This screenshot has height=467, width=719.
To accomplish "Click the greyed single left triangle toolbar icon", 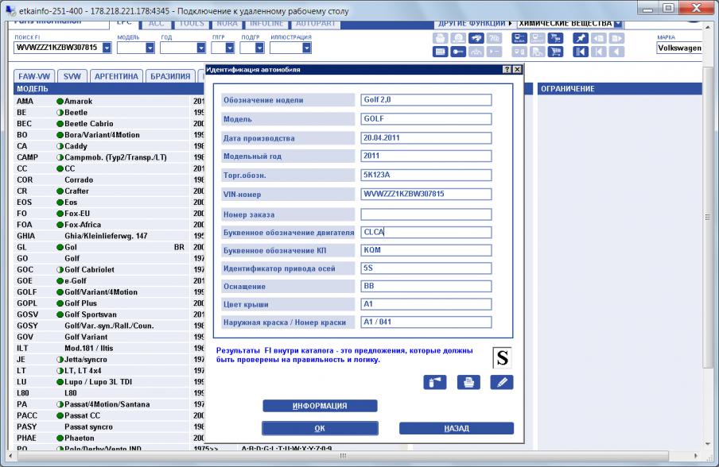I will coord(616,52).
